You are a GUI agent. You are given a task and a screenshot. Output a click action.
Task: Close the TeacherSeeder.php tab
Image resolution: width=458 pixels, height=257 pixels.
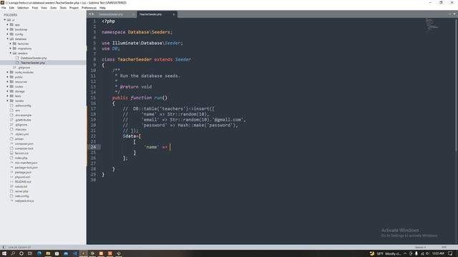click(173, 14)
